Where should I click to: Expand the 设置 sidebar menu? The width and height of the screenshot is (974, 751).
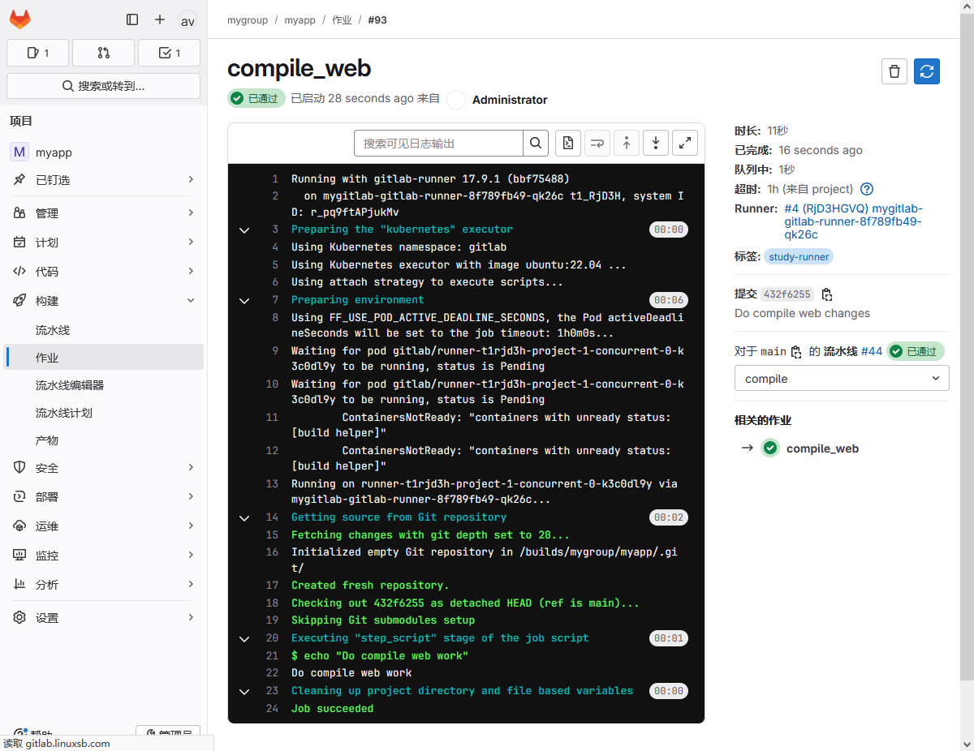103,618
